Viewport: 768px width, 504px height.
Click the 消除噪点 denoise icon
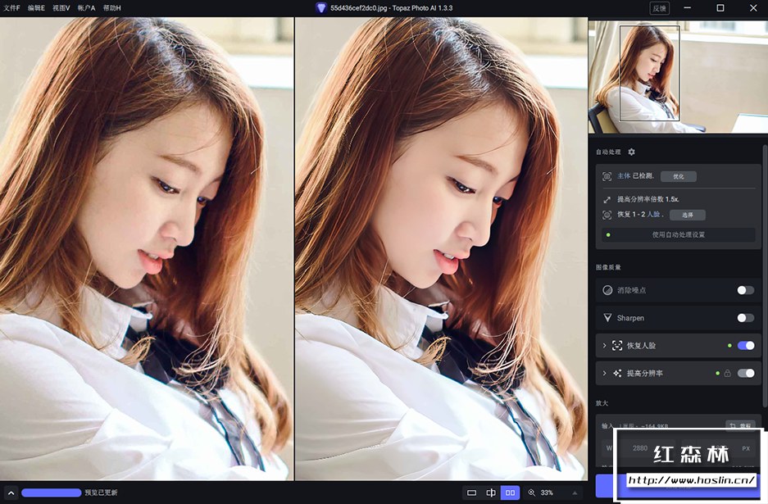pos(607,290)
